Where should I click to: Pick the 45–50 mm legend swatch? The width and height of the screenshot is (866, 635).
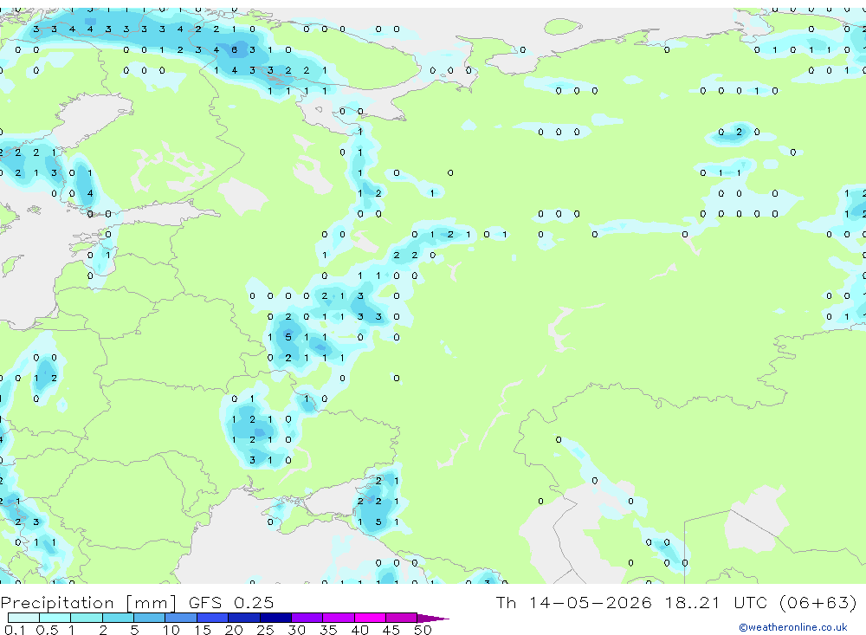click(x=401, y=618)
